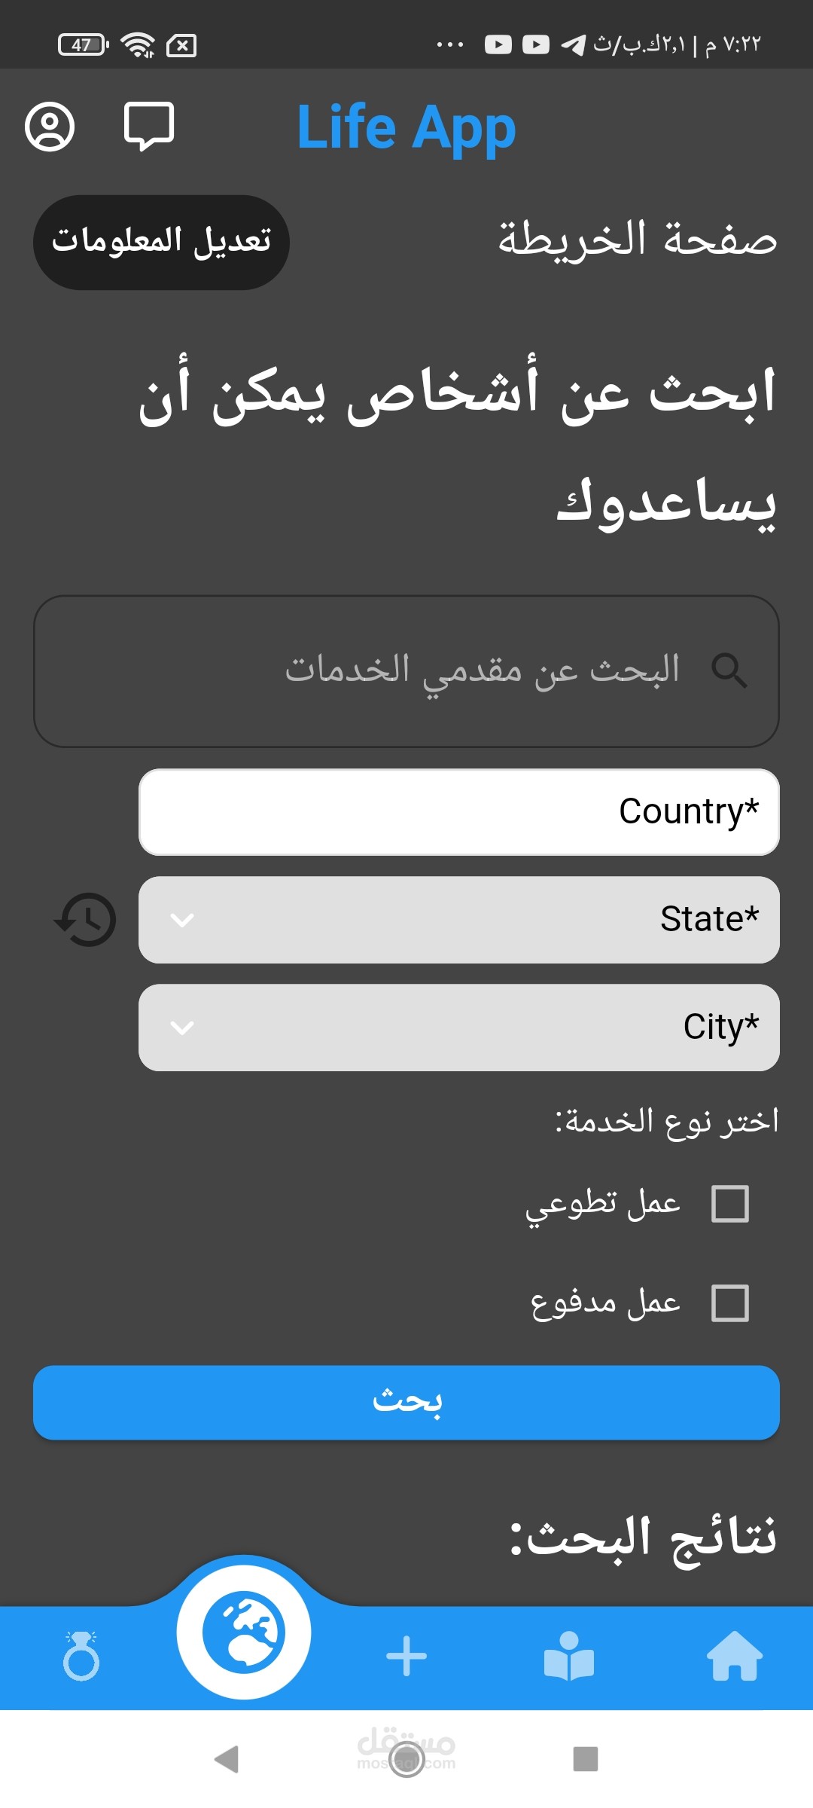Viewport: 813px width, 1808px height.
Task: Tap the Life App title
Action: coord(406,127)
